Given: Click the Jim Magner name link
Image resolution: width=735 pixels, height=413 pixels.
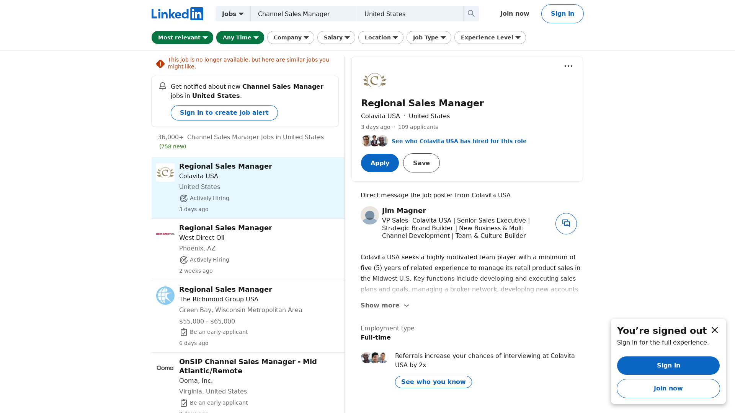Looking at the screenshot, I should pos(404,211).
